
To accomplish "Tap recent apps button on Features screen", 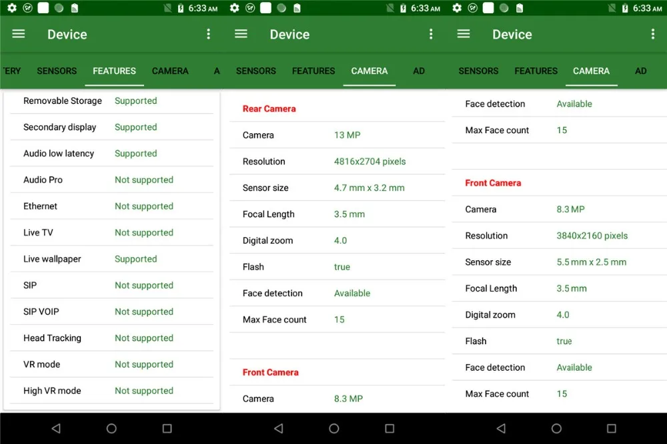I will [x=167, y=428].
